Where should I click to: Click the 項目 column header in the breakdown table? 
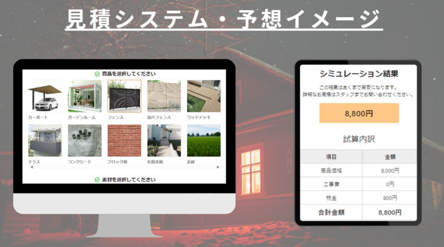331,157
